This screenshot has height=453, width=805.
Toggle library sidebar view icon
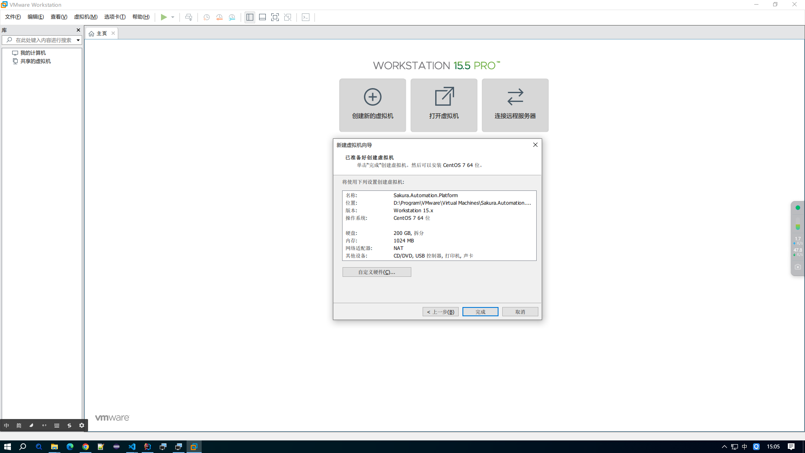pos(250,17)
